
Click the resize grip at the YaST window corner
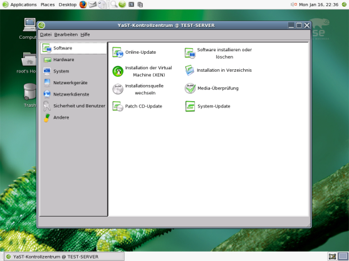click(308, 225)
